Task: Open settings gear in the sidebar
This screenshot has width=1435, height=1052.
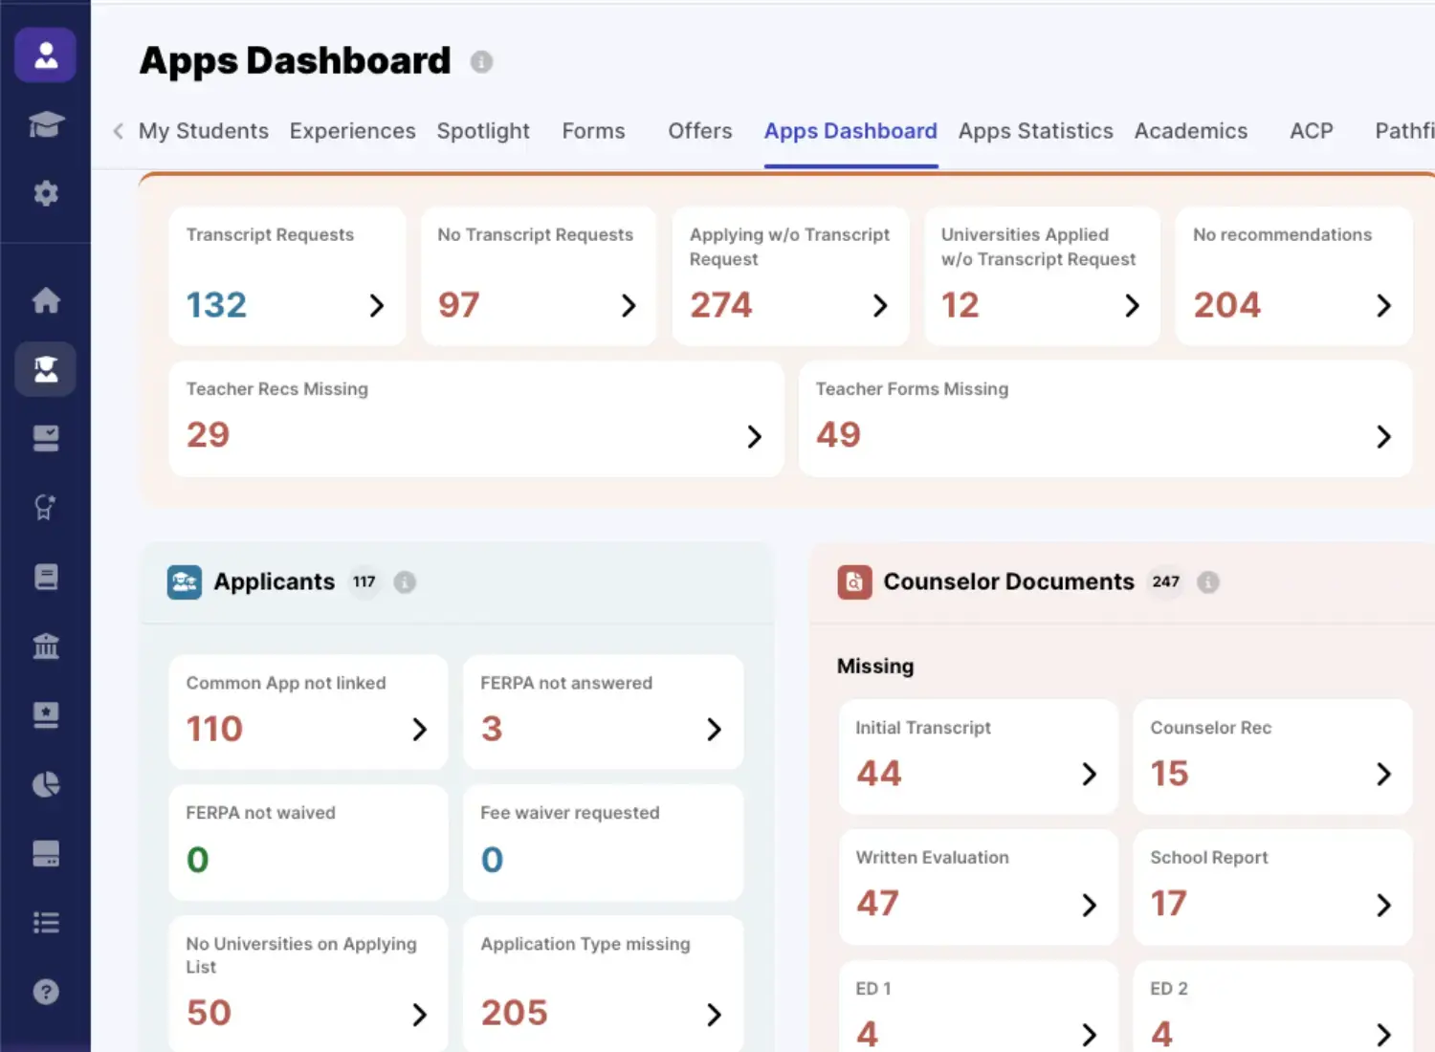Action: tap(45, 193)
